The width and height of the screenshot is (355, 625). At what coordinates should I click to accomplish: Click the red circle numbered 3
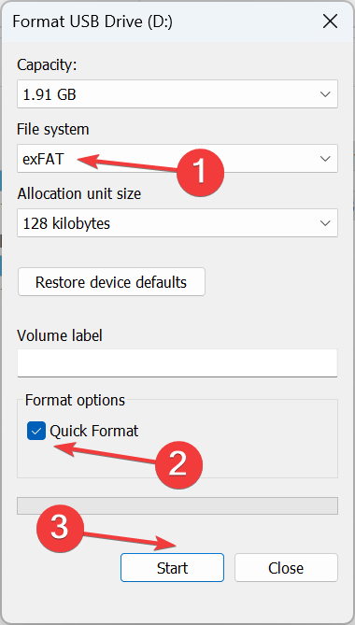[60, 529]
